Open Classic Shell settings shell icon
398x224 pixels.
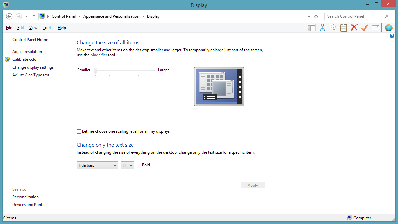click(x=388, y=28)
